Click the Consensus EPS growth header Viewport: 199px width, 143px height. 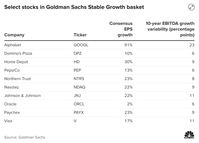pyautogui.click(x=121, y=29)
